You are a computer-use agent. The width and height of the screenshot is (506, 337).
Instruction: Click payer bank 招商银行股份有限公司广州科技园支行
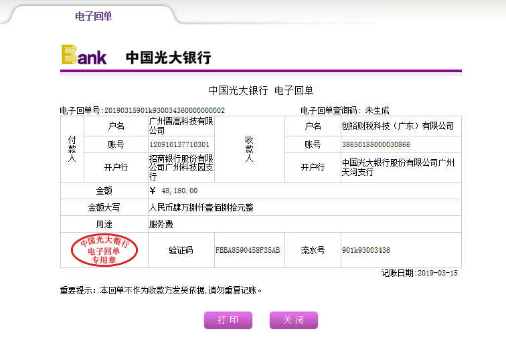point(181,167)
